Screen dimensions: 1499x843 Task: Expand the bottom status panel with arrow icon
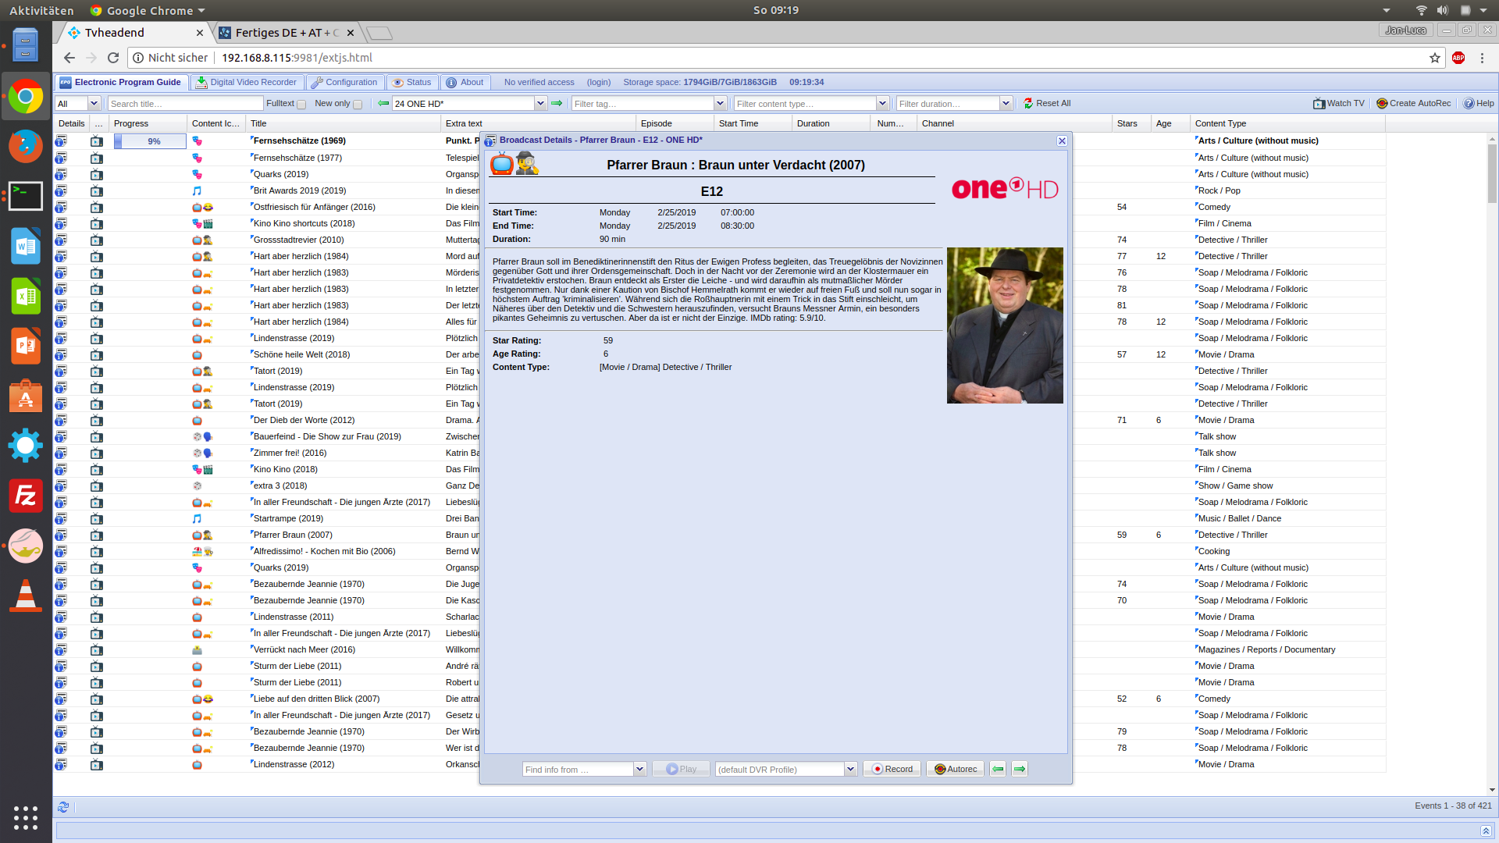tap(1486, 831)
